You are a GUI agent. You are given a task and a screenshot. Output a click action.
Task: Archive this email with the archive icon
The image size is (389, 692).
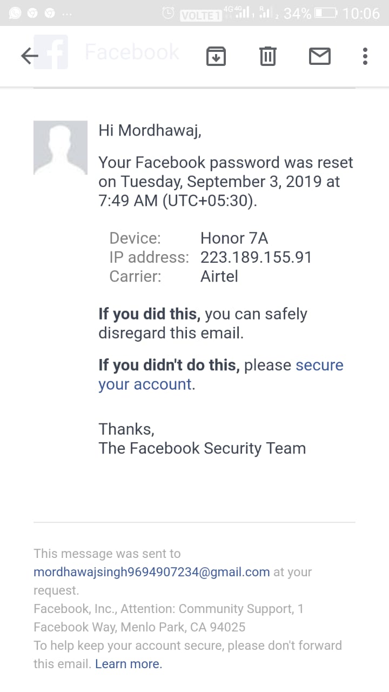[x=216, y=56]
